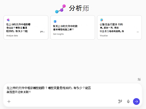Select the Get insights suggestion card

pyautogui.click(x=73, y=27)
